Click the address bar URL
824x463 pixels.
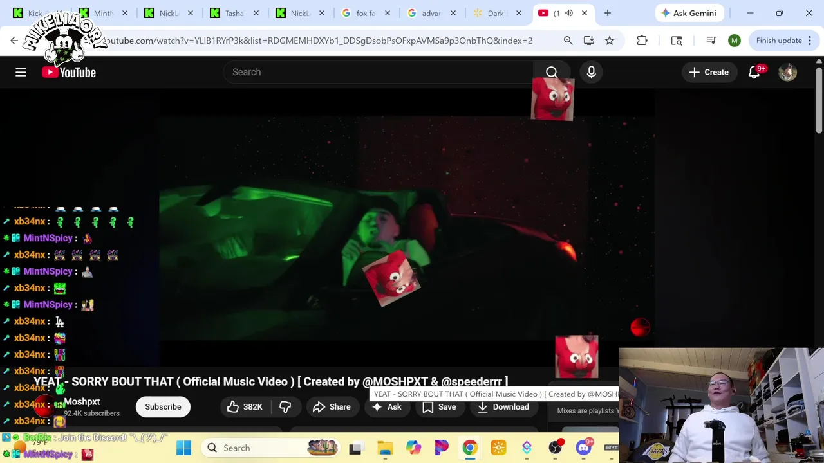pyautogui.click(x=319, y=41)
